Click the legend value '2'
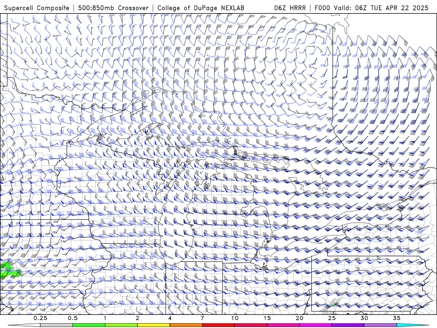 (138, 318)
